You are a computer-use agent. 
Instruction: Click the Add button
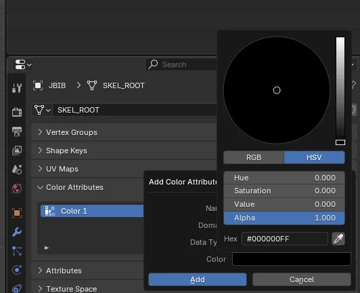pyautogui.click(x=198, y=279)
